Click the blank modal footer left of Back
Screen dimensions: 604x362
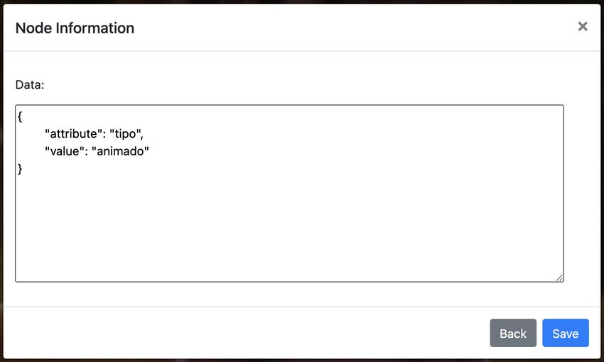[x=247, y=333]
